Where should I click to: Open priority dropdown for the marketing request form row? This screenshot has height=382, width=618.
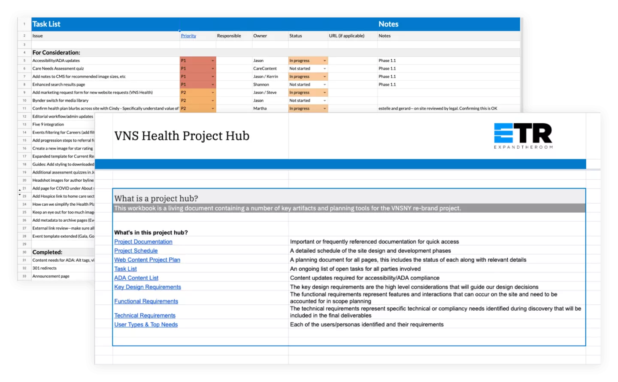click(212, 93)
